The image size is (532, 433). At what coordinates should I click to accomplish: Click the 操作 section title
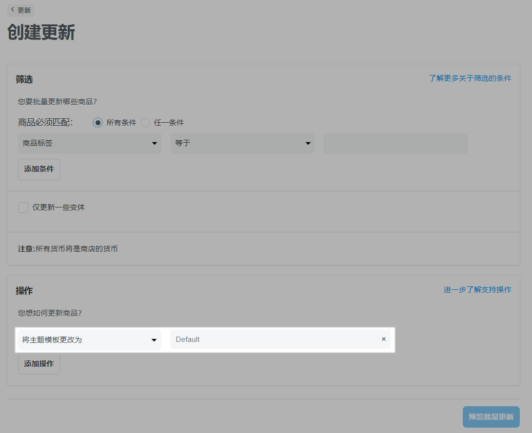[x=24, y=291]
